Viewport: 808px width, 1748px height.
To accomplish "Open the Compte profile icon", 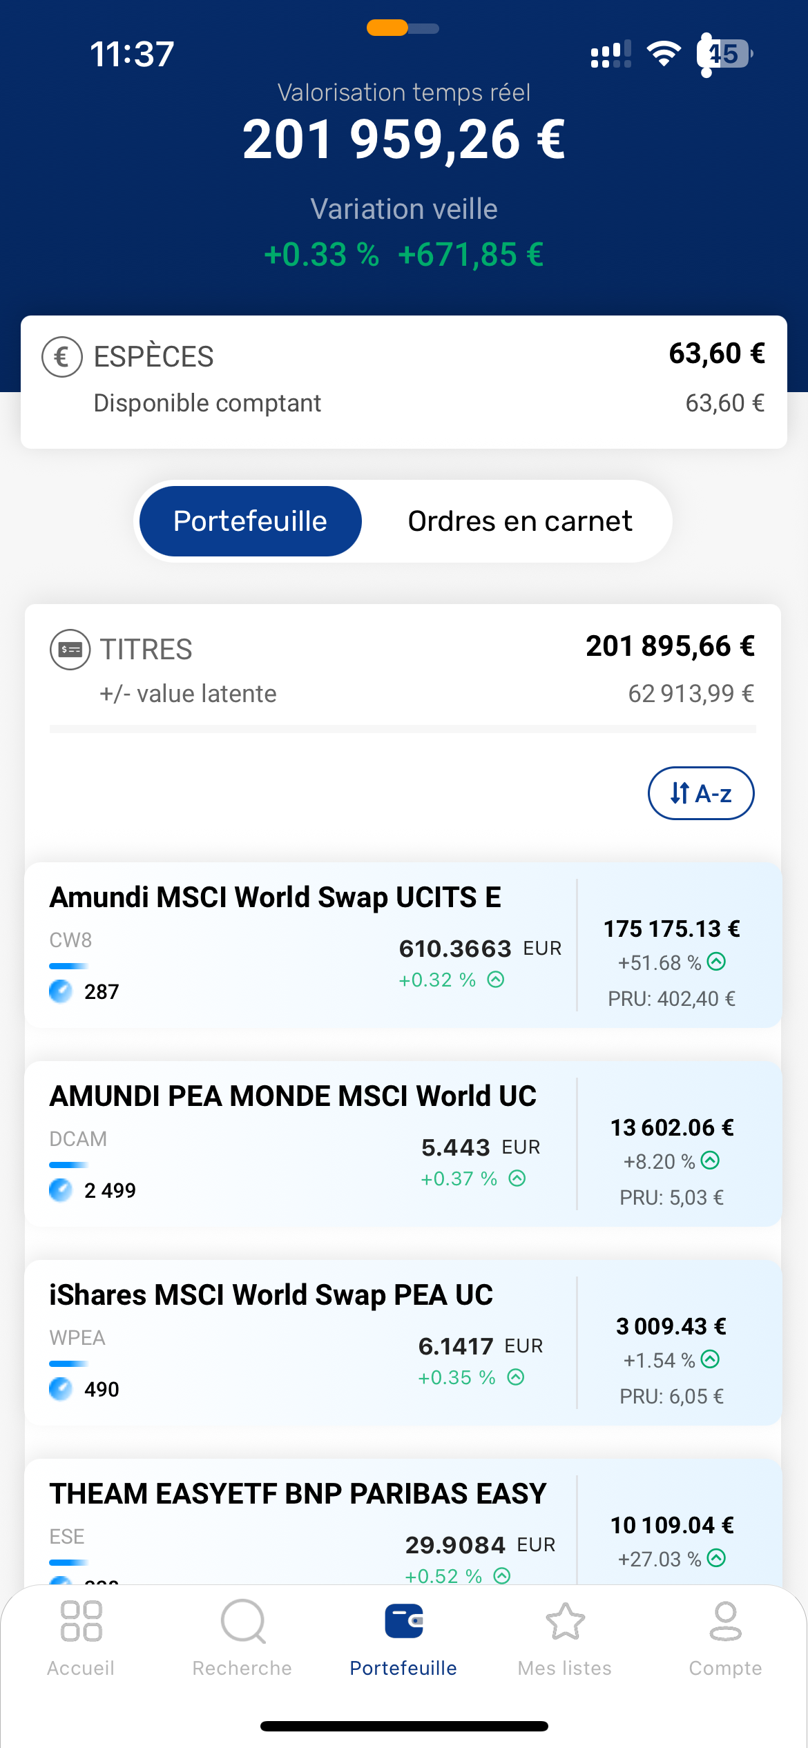I will tap(725, 1621).
